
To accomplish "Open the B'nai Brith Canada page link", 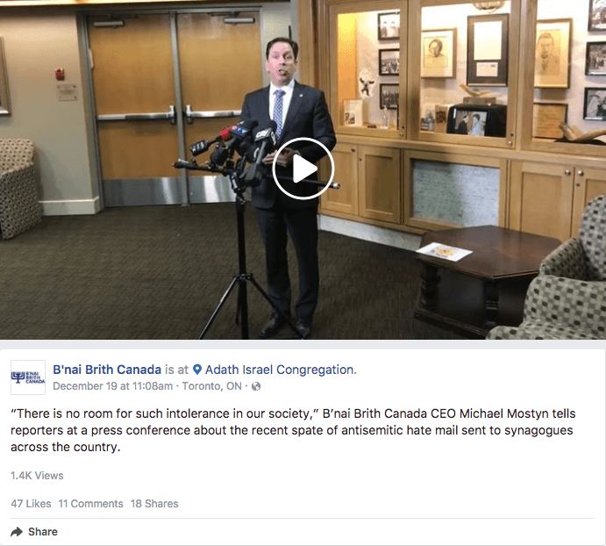I will click(x=107, y=370).
